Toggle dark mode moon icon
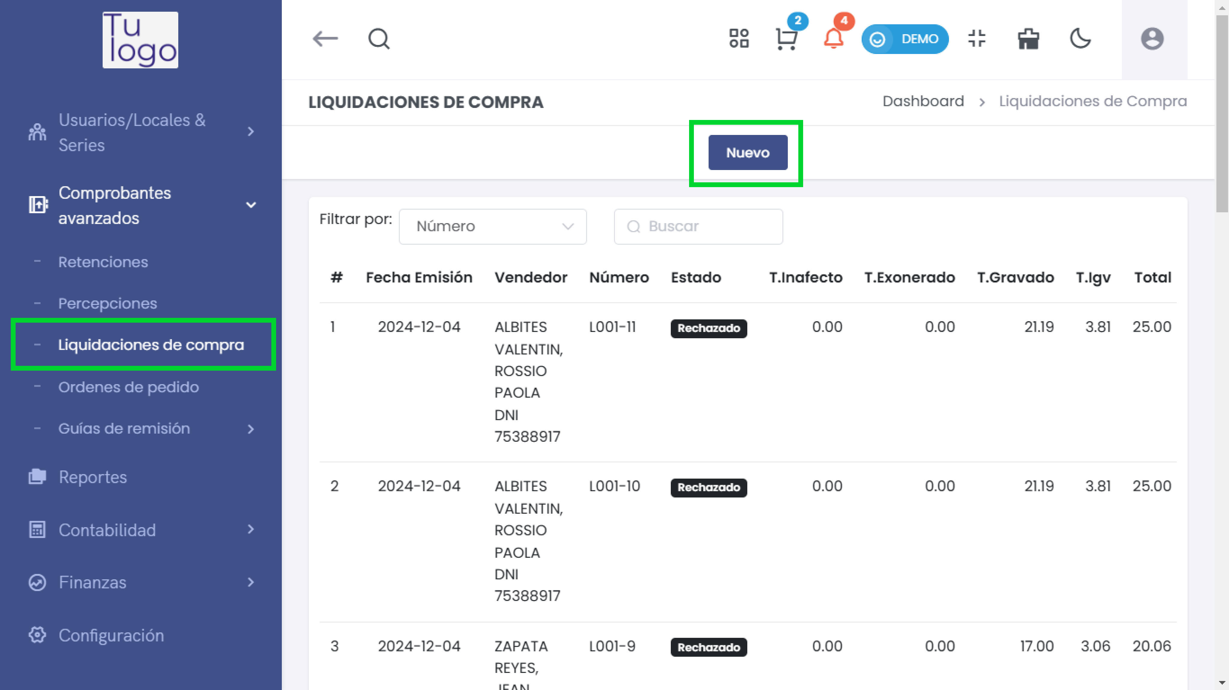Image resolution: width=1229 pixels, height=690 pixels. point(1080,39)
